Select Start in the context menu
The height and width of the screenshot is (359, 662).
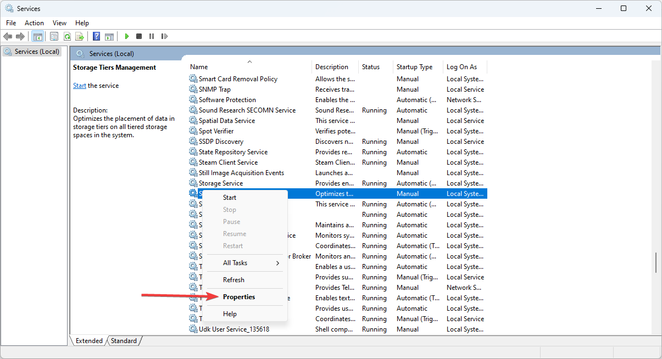click(230, 198)
